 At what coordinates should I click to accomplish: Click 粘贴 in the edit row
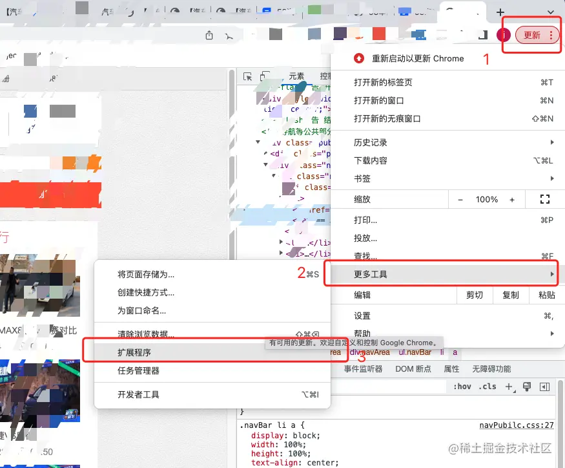coord(547,295)
